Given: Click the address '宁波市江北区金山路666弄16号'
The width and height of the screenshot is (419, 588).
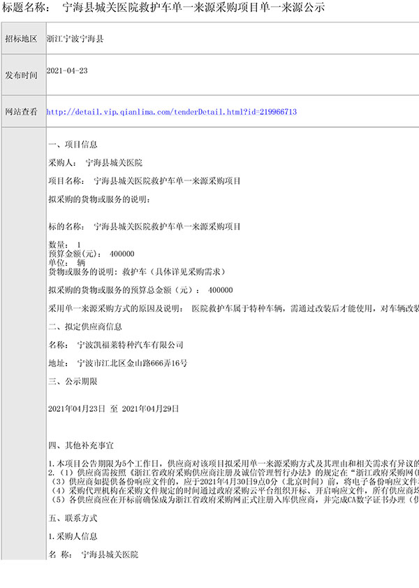Looking at the screenshot, I should coord(132,364).
